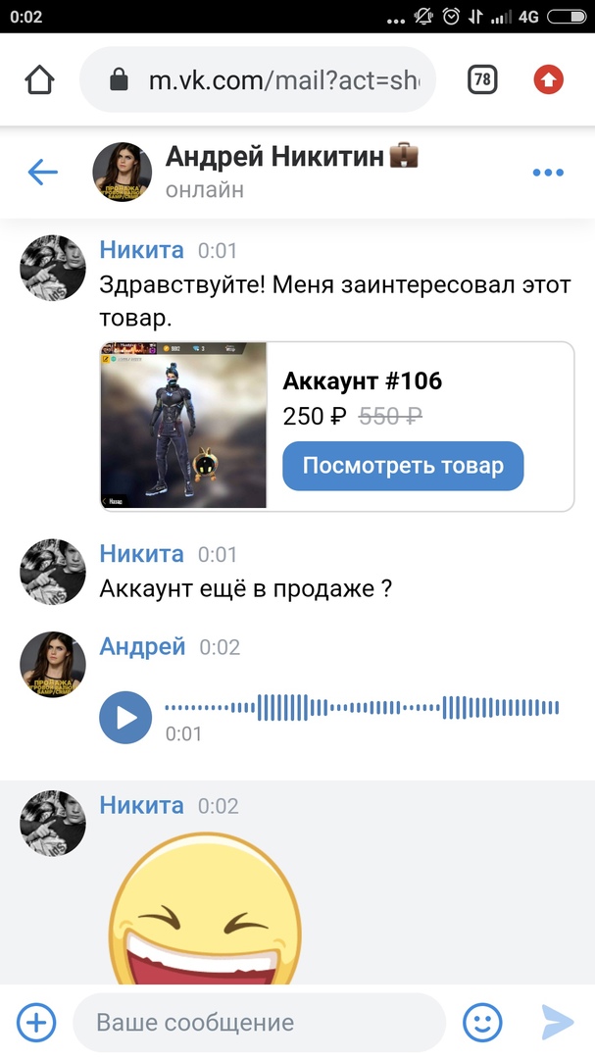This screenshot has height=1059, width=595.
Task: Tap the browser home icon
Action: pyautogui.click(x=39, y=79)
